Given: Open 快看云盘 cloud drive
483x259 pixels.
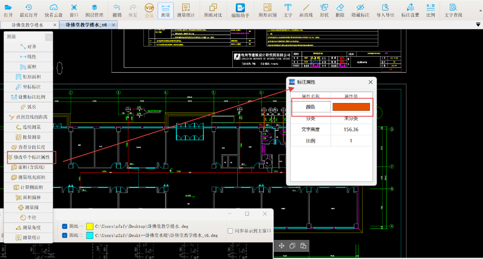Looking at the screenshot, I should tap(54, 10).
